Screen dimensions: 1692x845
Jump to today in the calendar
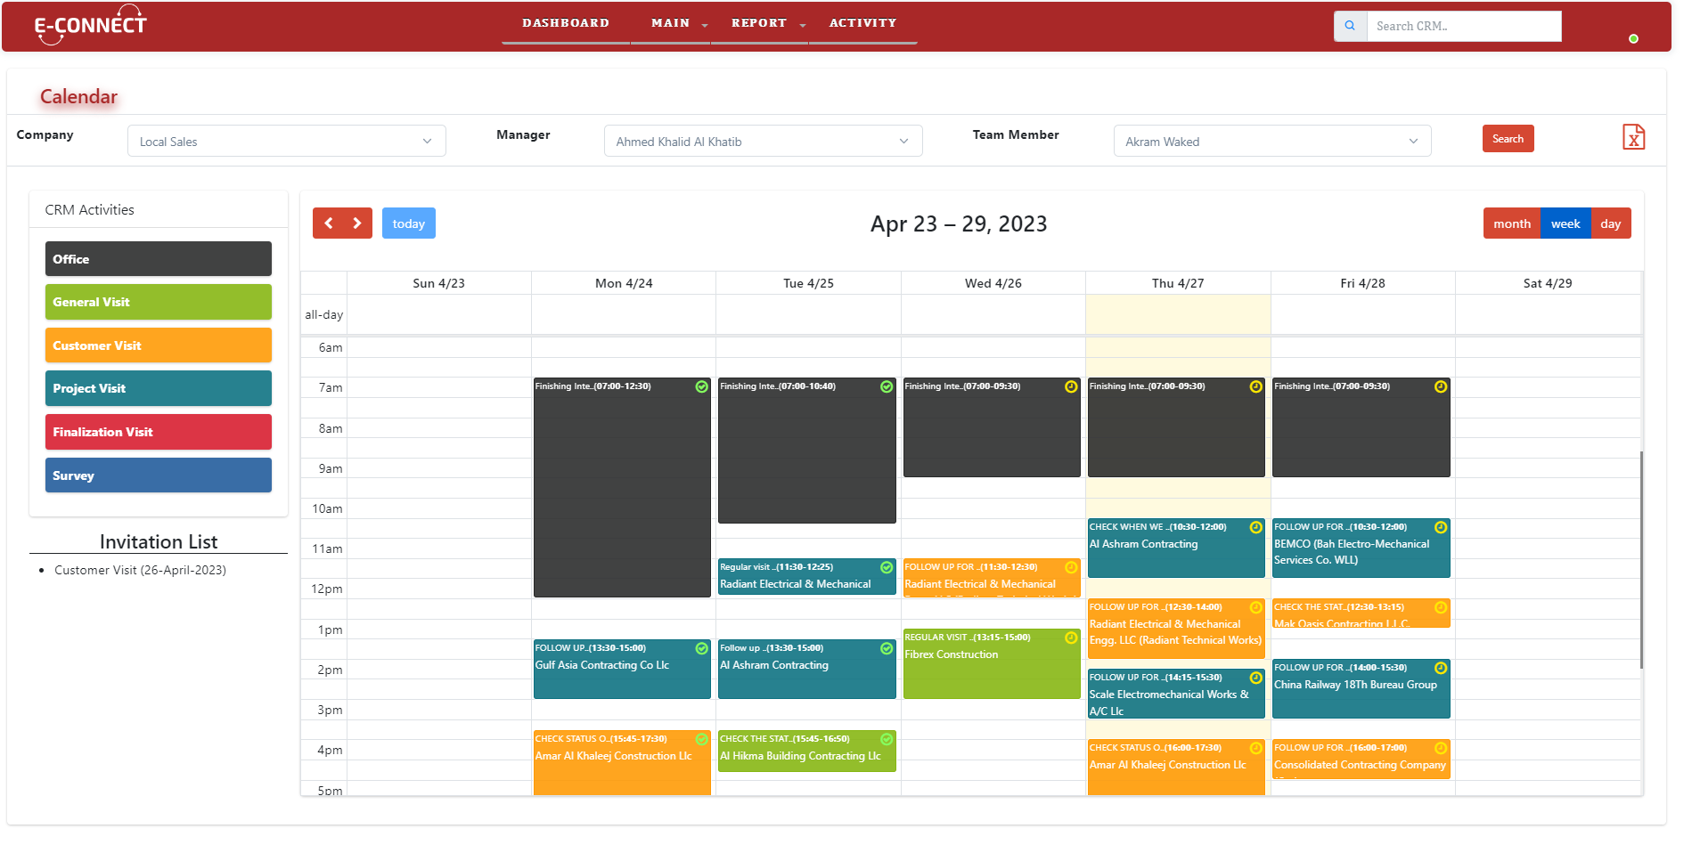tap(409, 223)
